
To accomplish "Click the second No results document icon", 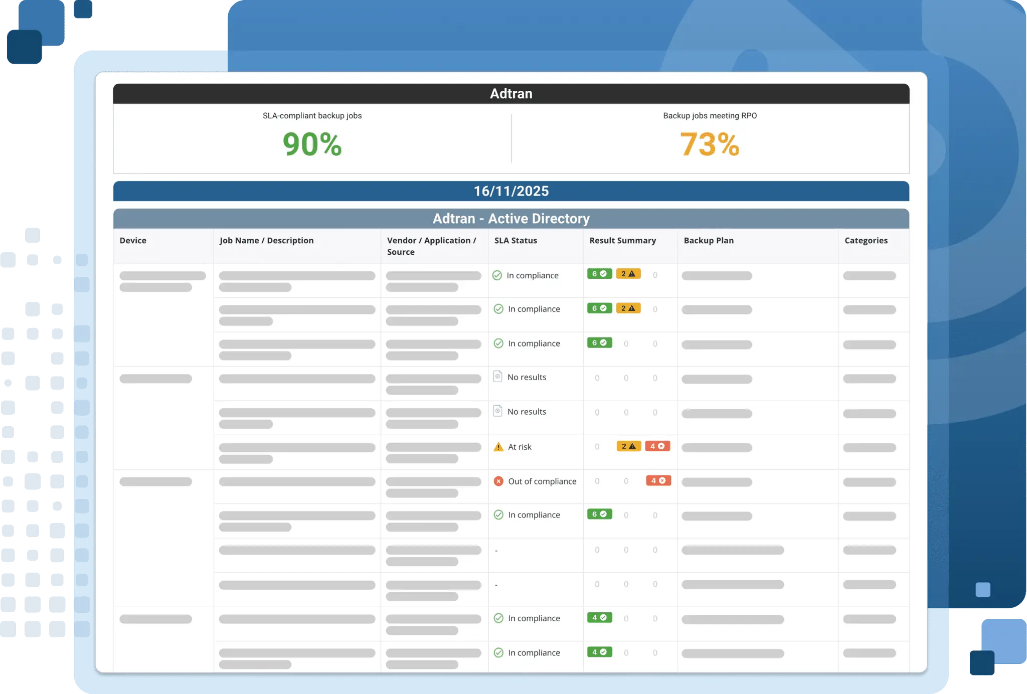I will (497, 411).
